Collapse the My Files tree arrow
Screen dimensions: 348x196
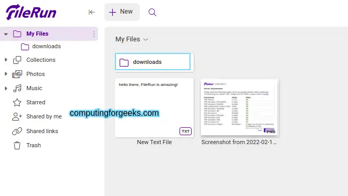point(6,34)
